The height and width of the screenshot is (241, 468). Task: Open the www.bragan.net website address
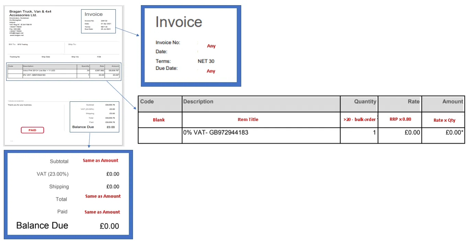[17, 35]
